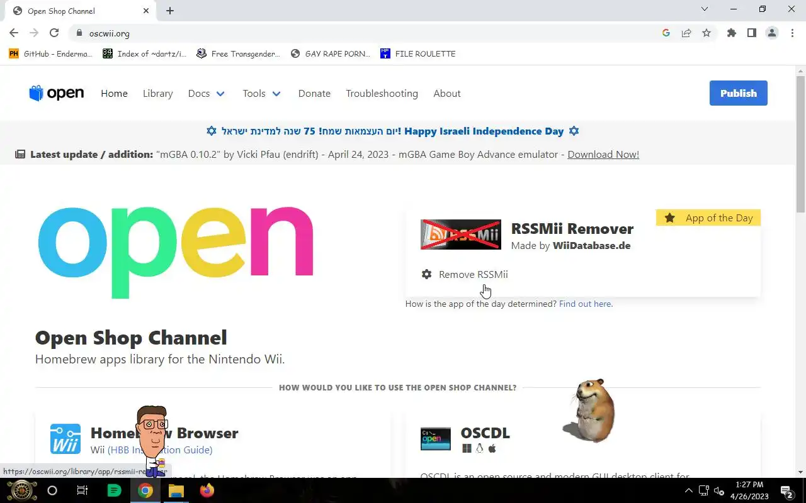Open File Explorer from the taskbar
806x503 pixels.
[176, 490]
